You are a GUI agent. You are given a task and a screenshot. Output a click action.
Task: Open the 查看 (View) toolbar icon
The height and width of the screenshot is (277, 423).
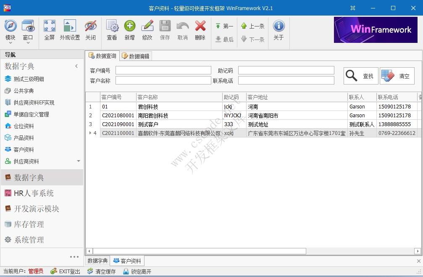[x=112, y=29]
